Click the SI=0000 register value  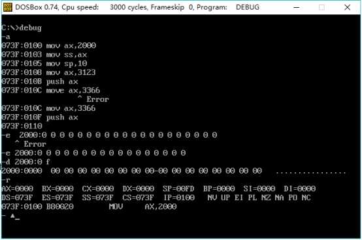(x=259, y=189)
